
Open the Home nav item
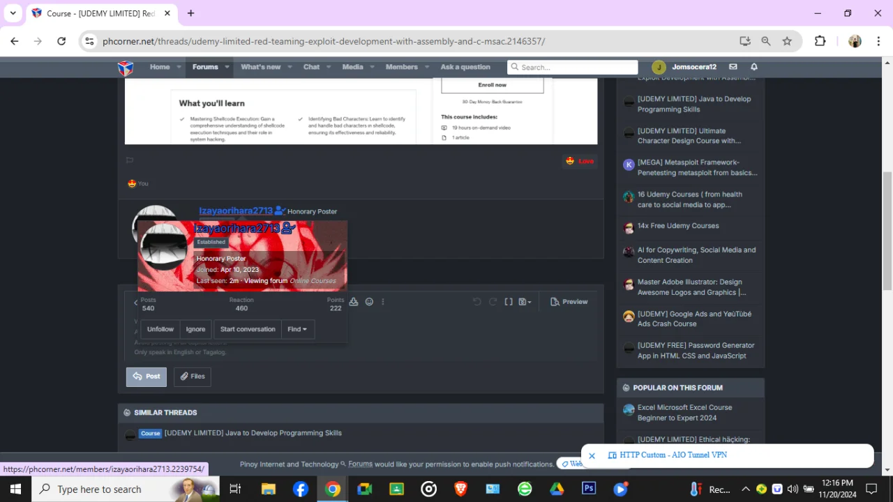pyautogui.click(x=160, y=67)
